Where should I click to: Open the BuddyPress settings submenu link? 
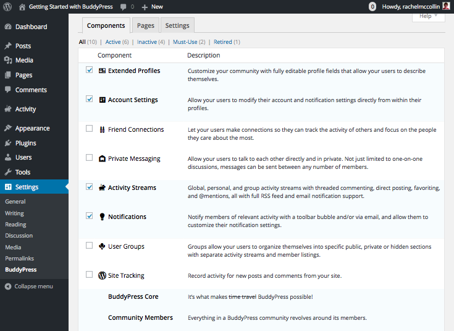point(21,270)
